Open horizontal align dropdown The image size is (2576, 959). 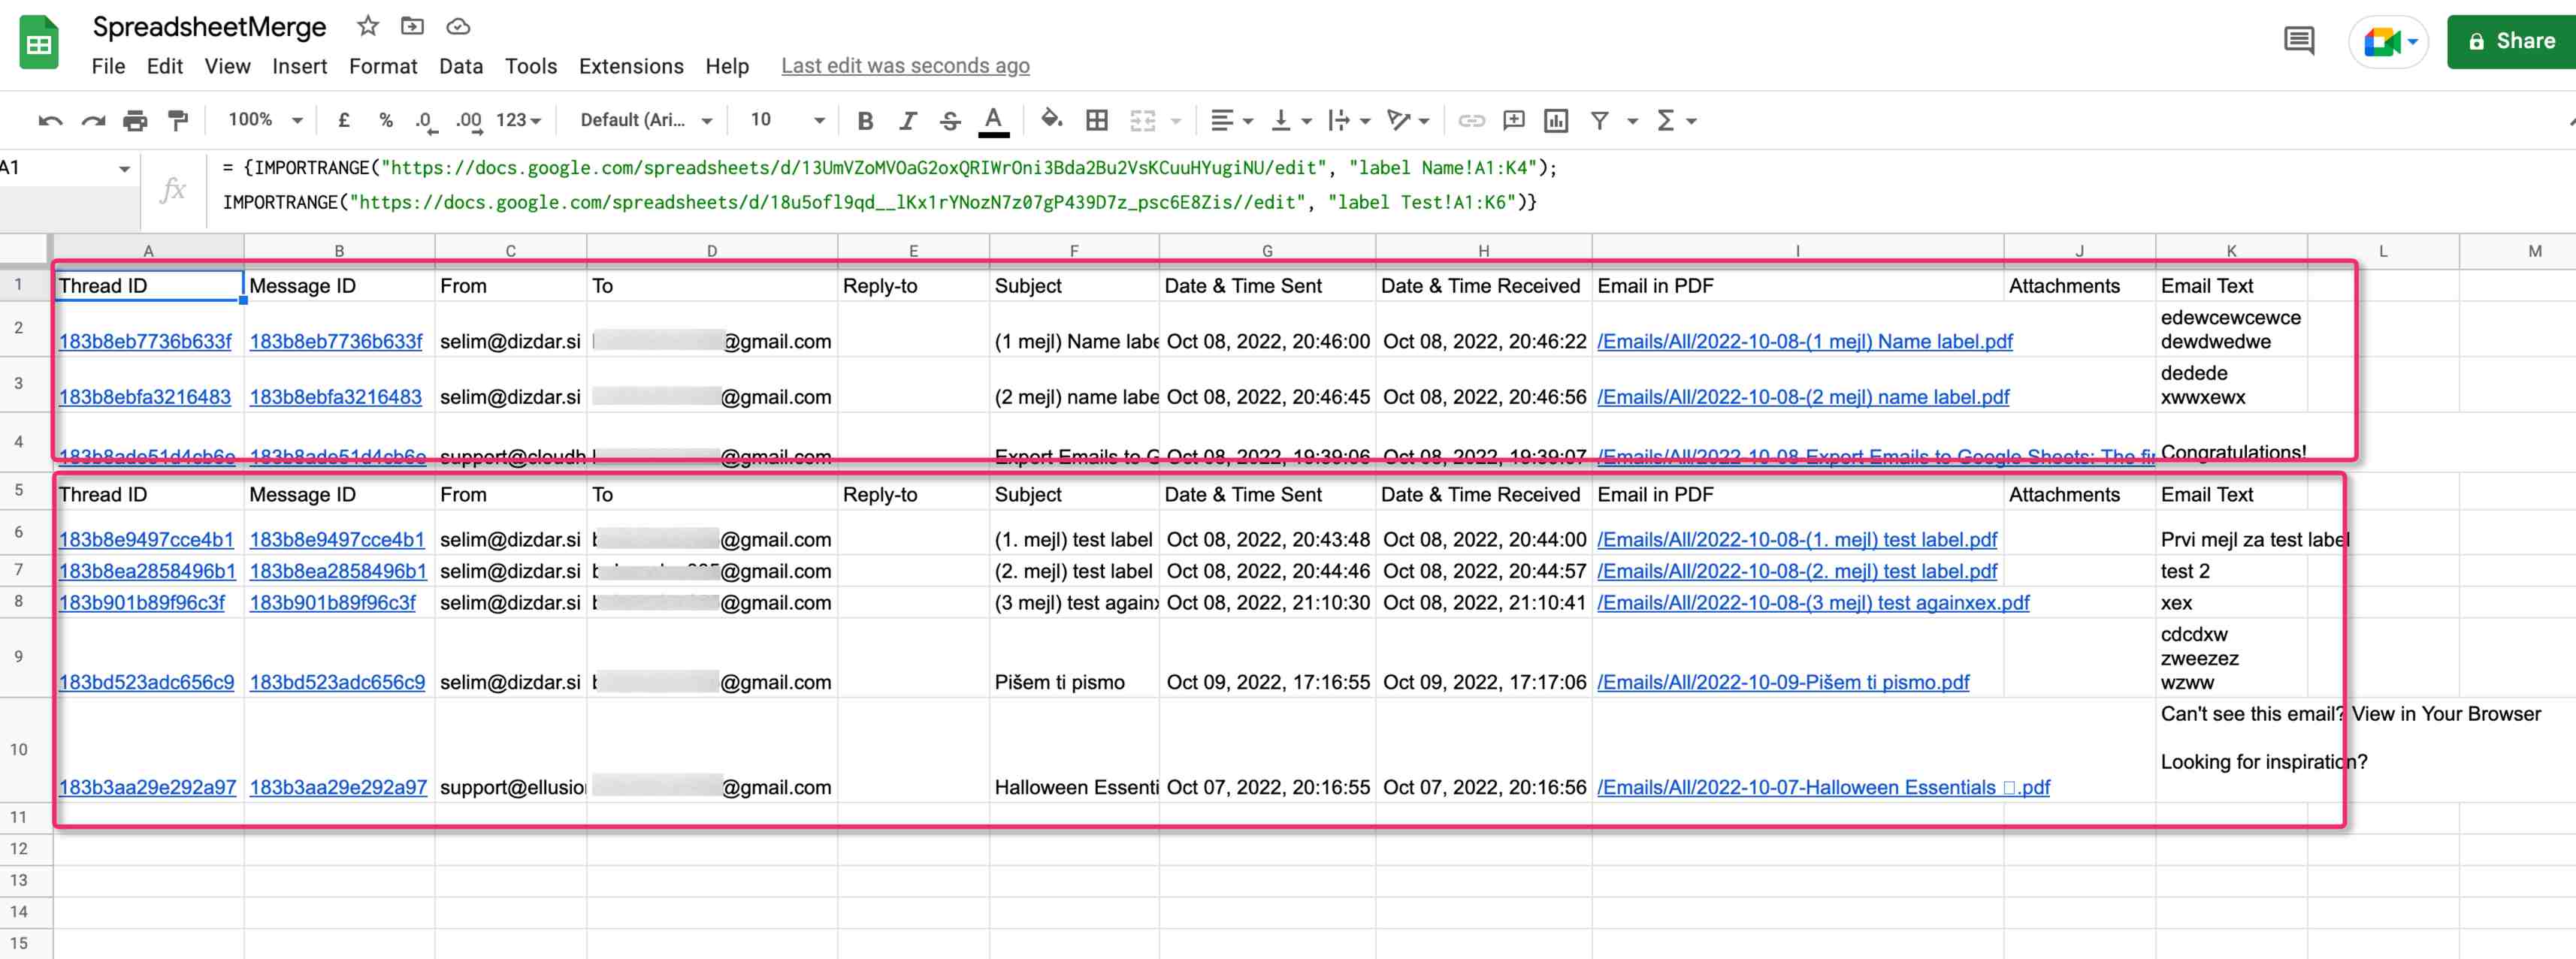pos(1231,121)
